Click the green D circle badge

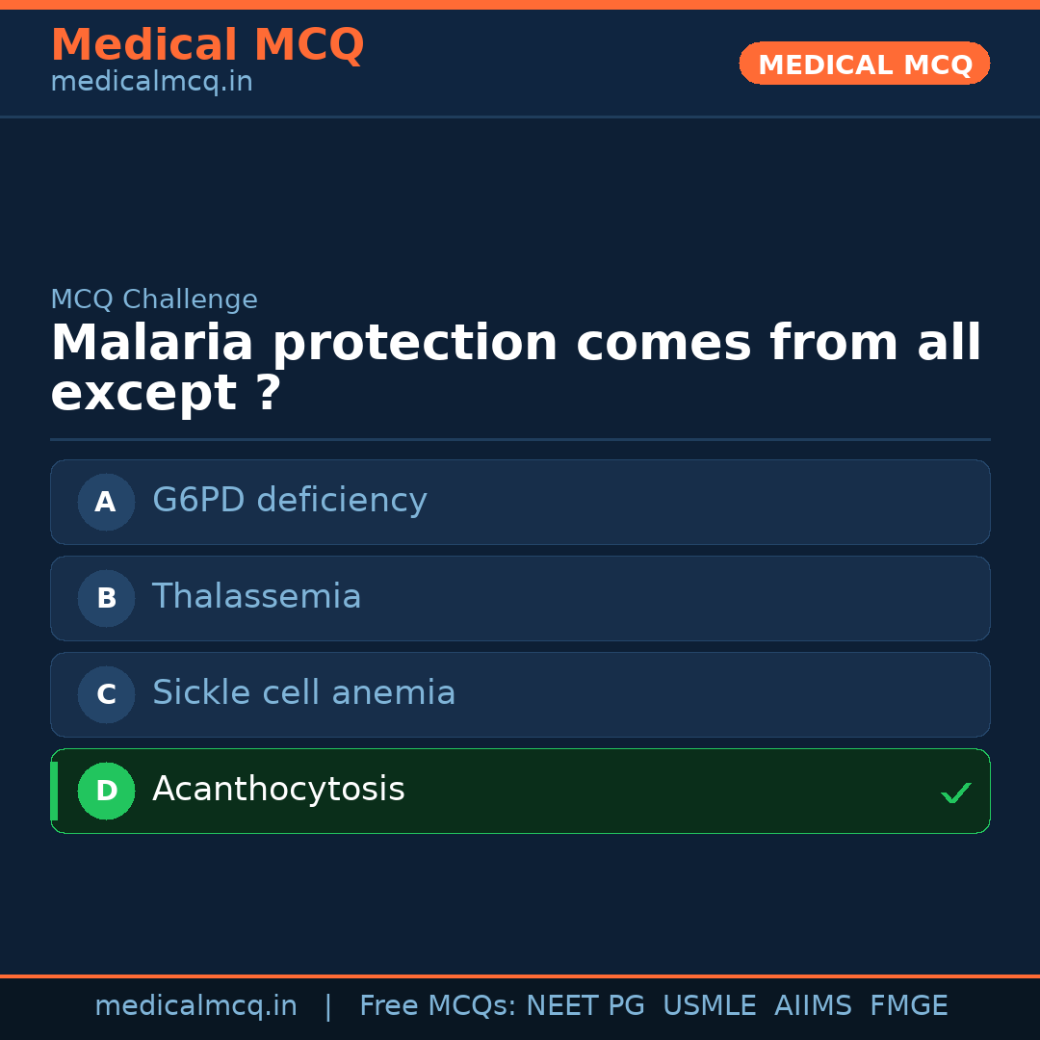tap(106, 791)
